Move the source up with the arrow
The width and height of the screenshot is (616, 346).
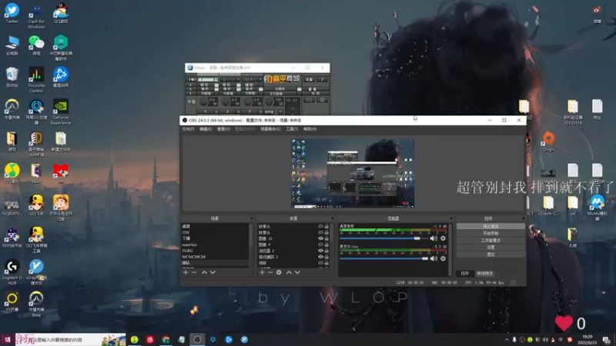pyautogui.click(x=289, y=272)
